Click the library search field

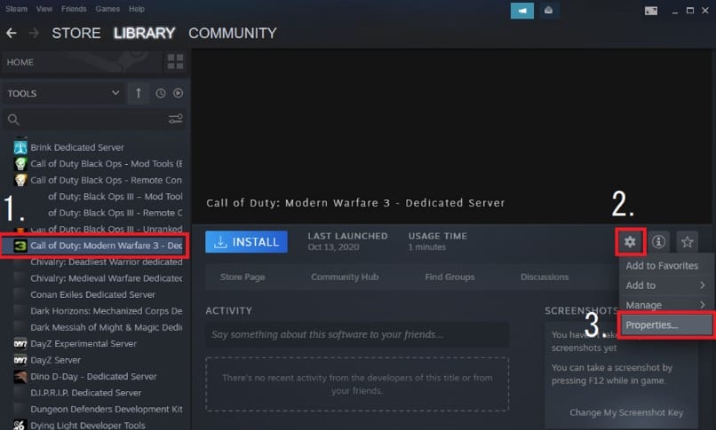coord(93,120)
